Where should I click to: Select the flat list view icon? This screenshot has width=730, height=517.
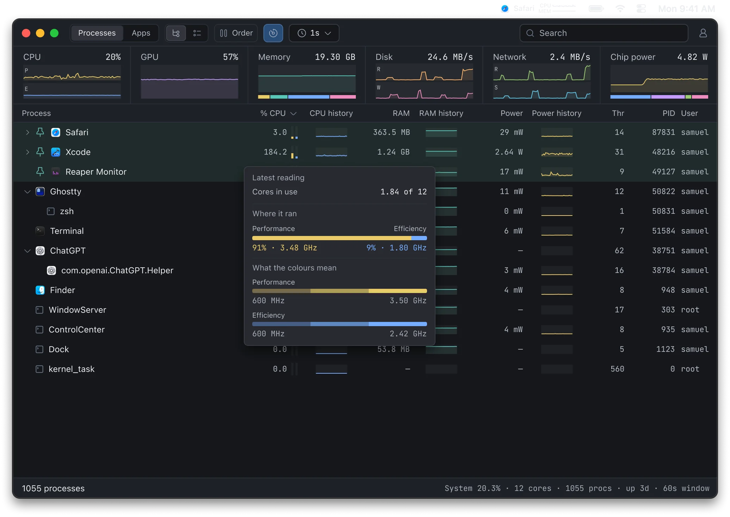(x=197, y=33)
